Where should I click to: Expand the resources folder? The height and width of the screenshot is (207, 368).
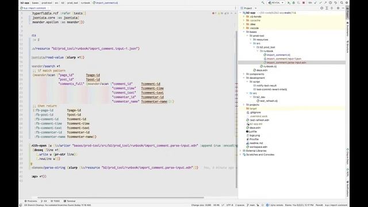(x=251, y=40)
